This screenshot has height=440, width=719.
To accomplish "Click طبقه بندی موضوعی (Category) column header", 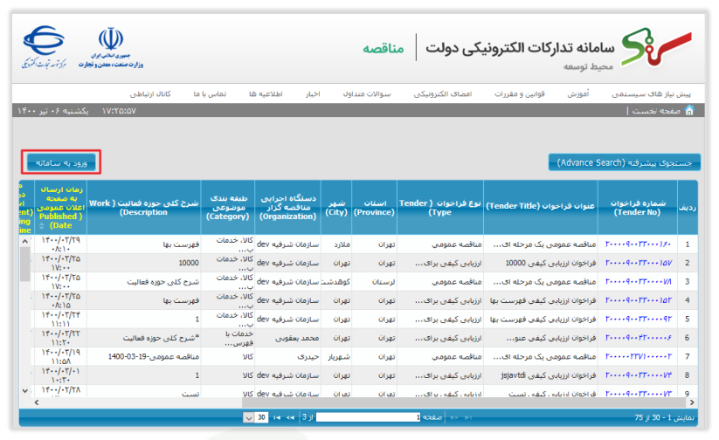I will tap(228, 208).
